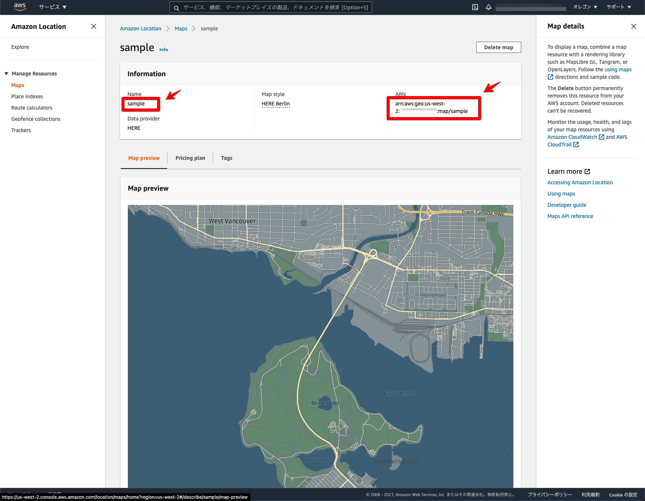
Task: Close the Amazon Location sidebar
Action: point(94,26)
